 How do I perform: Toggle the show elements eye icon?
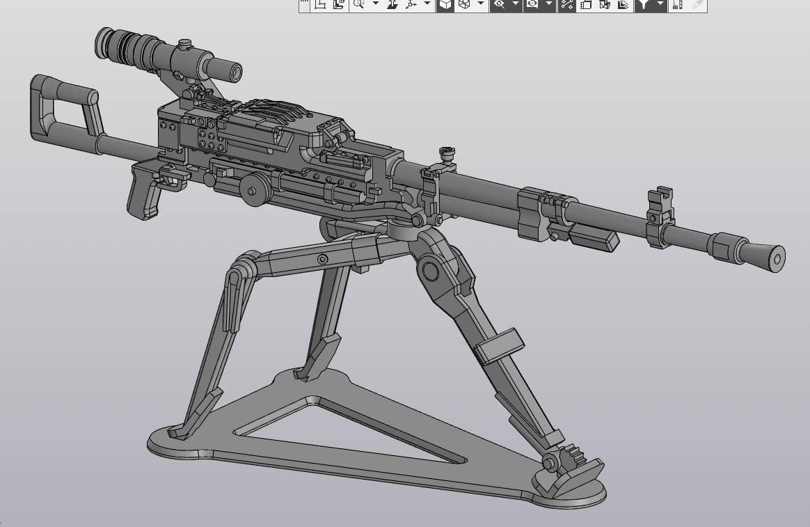tap(532, 5)
